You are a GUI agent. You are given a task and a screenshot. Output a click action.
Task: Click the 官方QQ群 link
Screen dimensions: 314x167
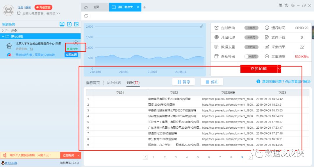click(x=11, y=163)
